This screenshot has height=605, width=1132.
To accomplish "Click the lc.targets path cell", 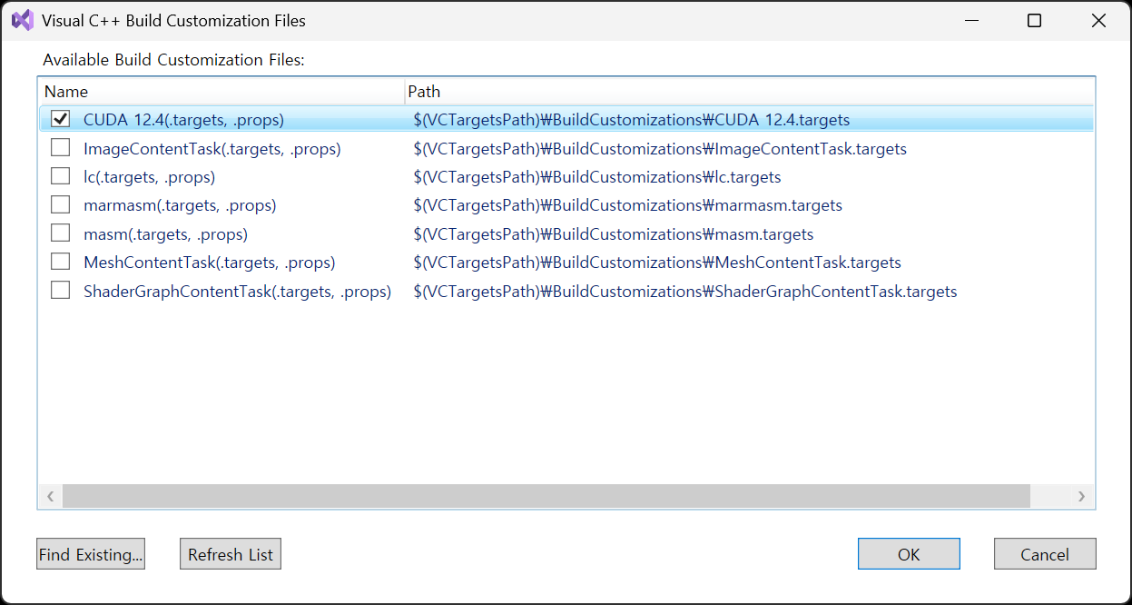I will (x=597, y=177).
